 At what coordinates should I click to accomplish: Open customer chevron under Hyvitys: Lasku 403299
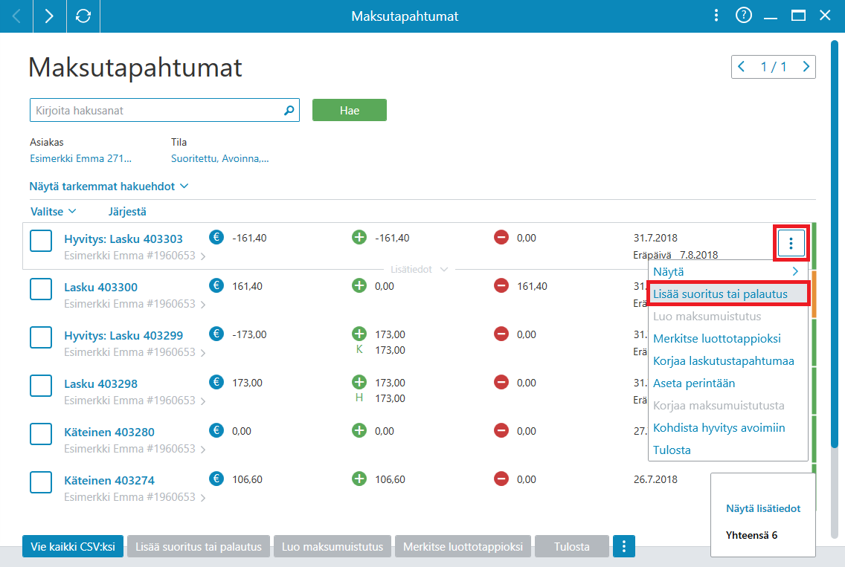click(202, 353)
